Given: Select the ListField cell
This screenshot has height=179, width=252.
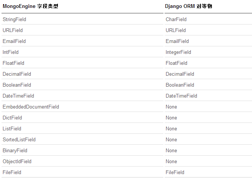Looking at the screenshot, I should click(x=12, y=129).
